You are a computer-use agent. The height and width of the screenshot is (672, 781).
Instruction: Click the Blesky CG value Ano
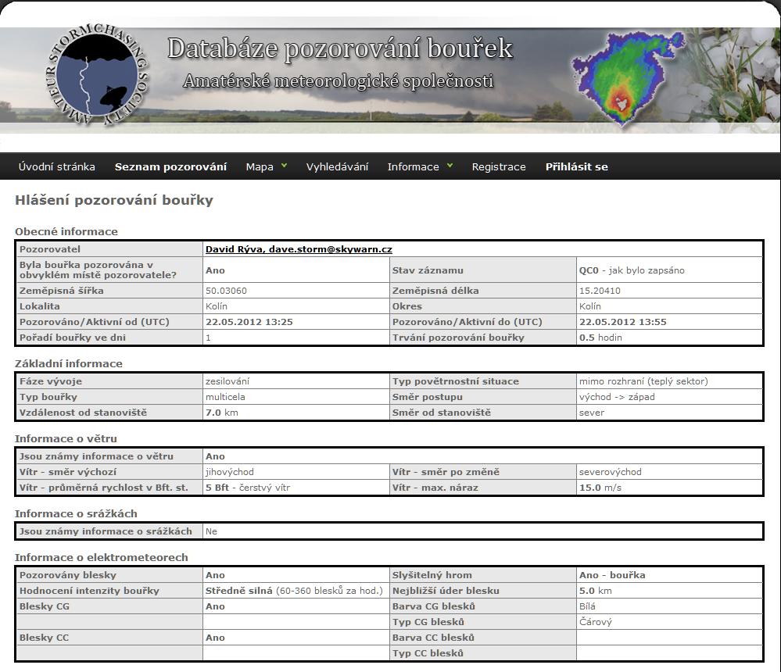tap(215, 606)
